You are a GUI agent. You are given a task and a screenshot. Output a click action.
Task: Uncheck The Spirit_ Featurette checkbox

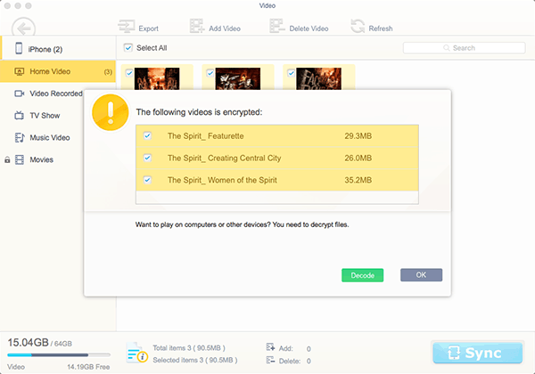point(147,136)
